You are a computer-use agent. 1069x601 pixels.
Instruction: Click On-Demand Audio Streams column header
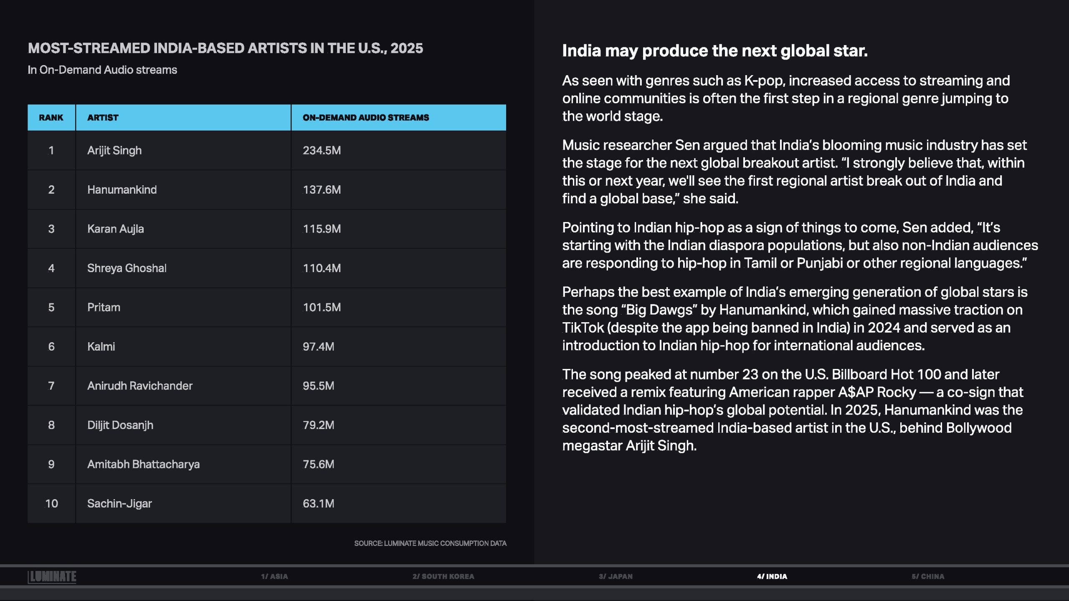366,118
